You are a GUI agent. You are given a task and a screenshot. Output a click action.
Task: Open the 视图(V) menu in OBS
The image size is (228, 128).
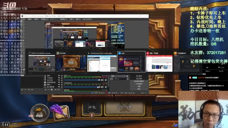coord(36,19)
